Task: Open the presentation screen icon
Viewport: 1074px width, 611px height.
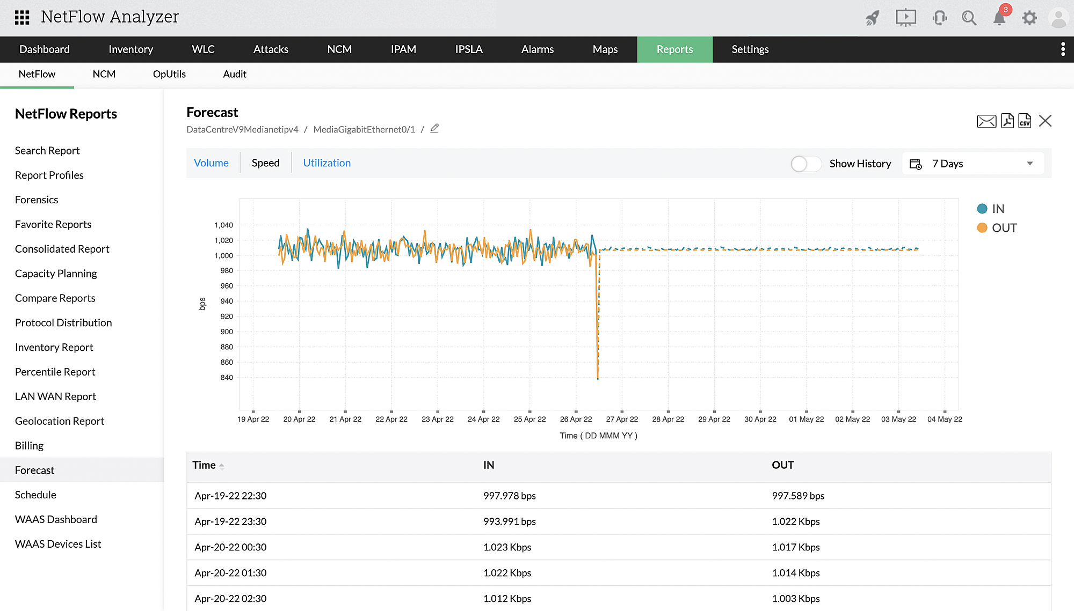Action: tap(905, 18)
